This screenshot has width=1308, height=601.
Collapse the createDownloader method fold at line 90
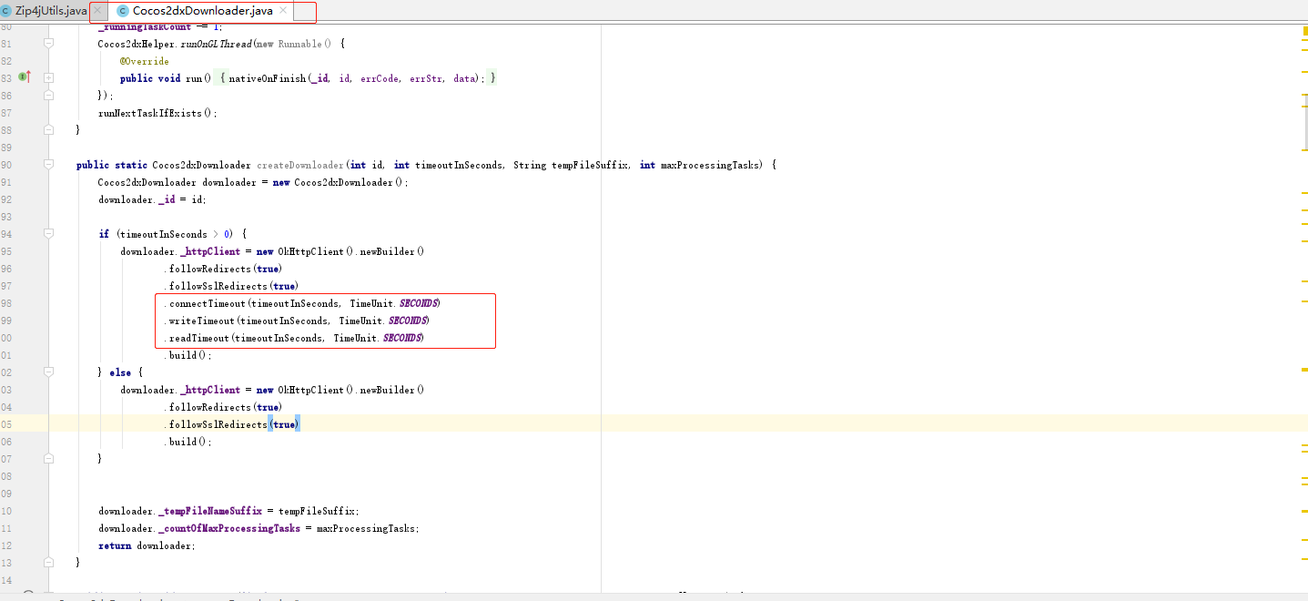tap(49, 165)
